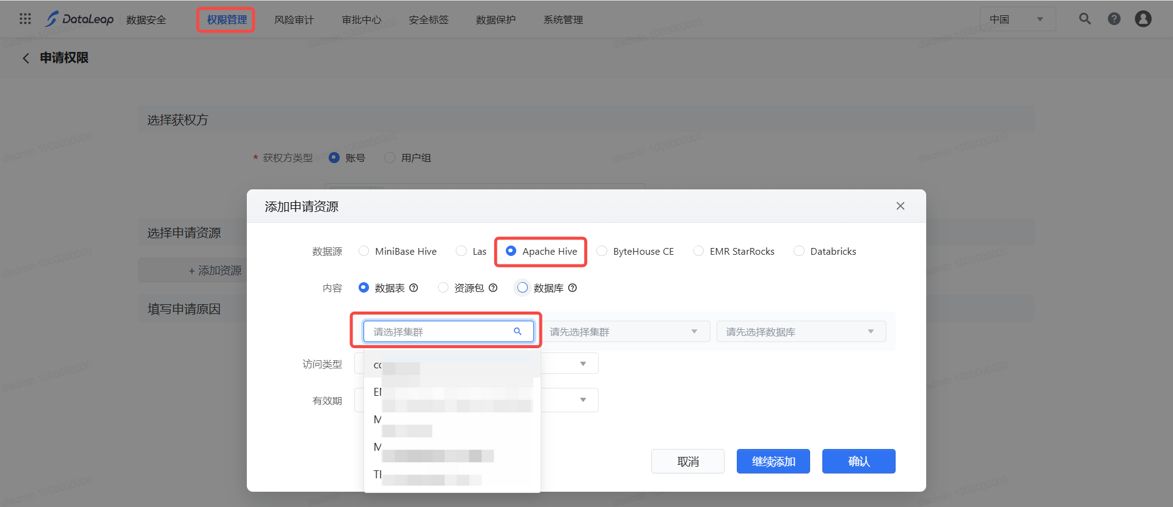This screenshot has height=507, width=1173.
Task: Open the 请先选择数据库 dropdown
Action: point(800,332)
